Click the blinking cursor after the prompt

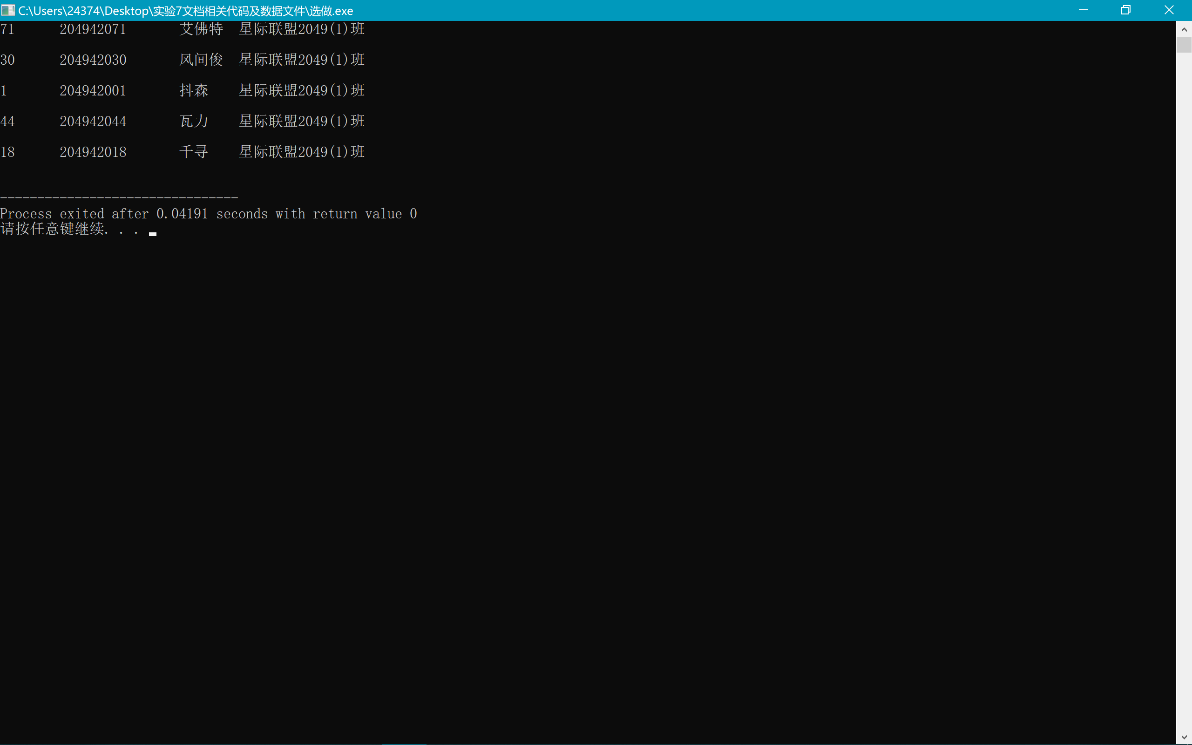pos(153,234)
